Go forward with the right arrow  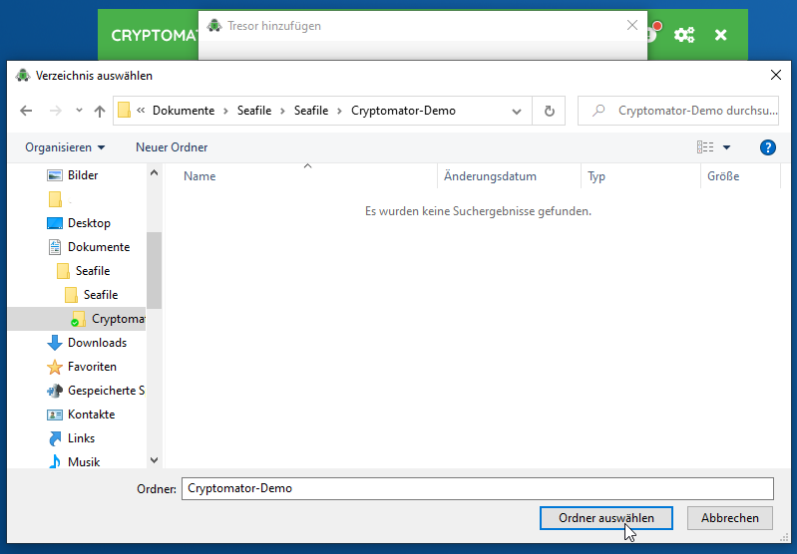point(56,111)
